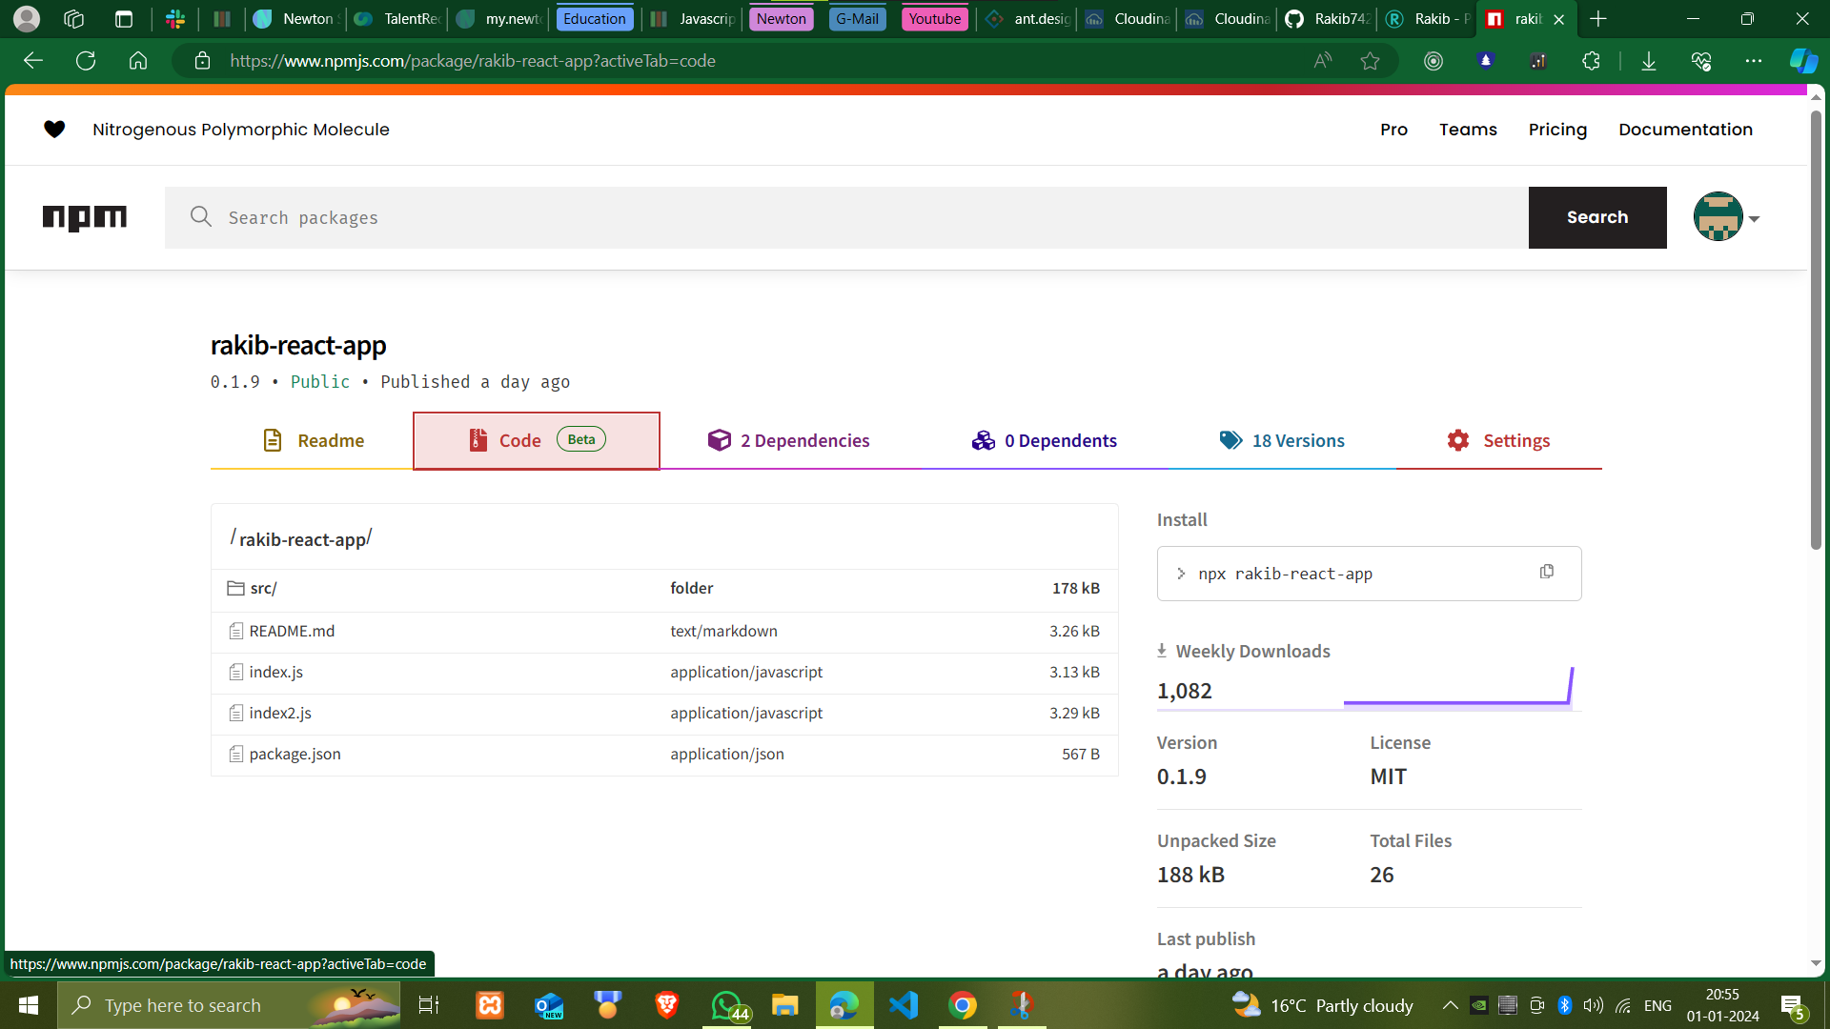Open the 18 Versions tab
This screenshot has width=1830, height=1029.
[1282, 440]
